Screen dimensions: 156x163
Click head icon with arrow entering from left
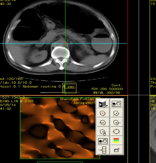(103, 122)
